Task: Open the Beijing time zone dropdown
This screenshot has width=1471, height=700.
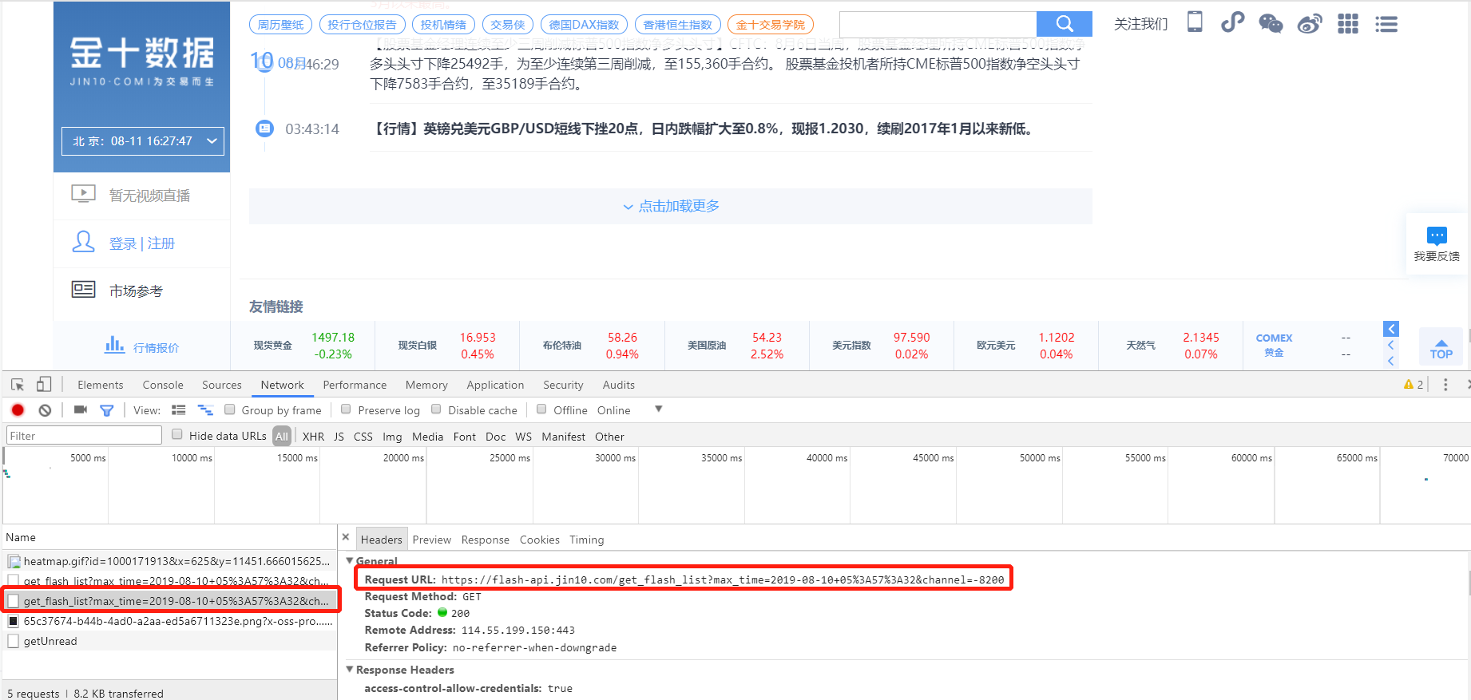Action: pyautogui.click(x=143, y=141)
